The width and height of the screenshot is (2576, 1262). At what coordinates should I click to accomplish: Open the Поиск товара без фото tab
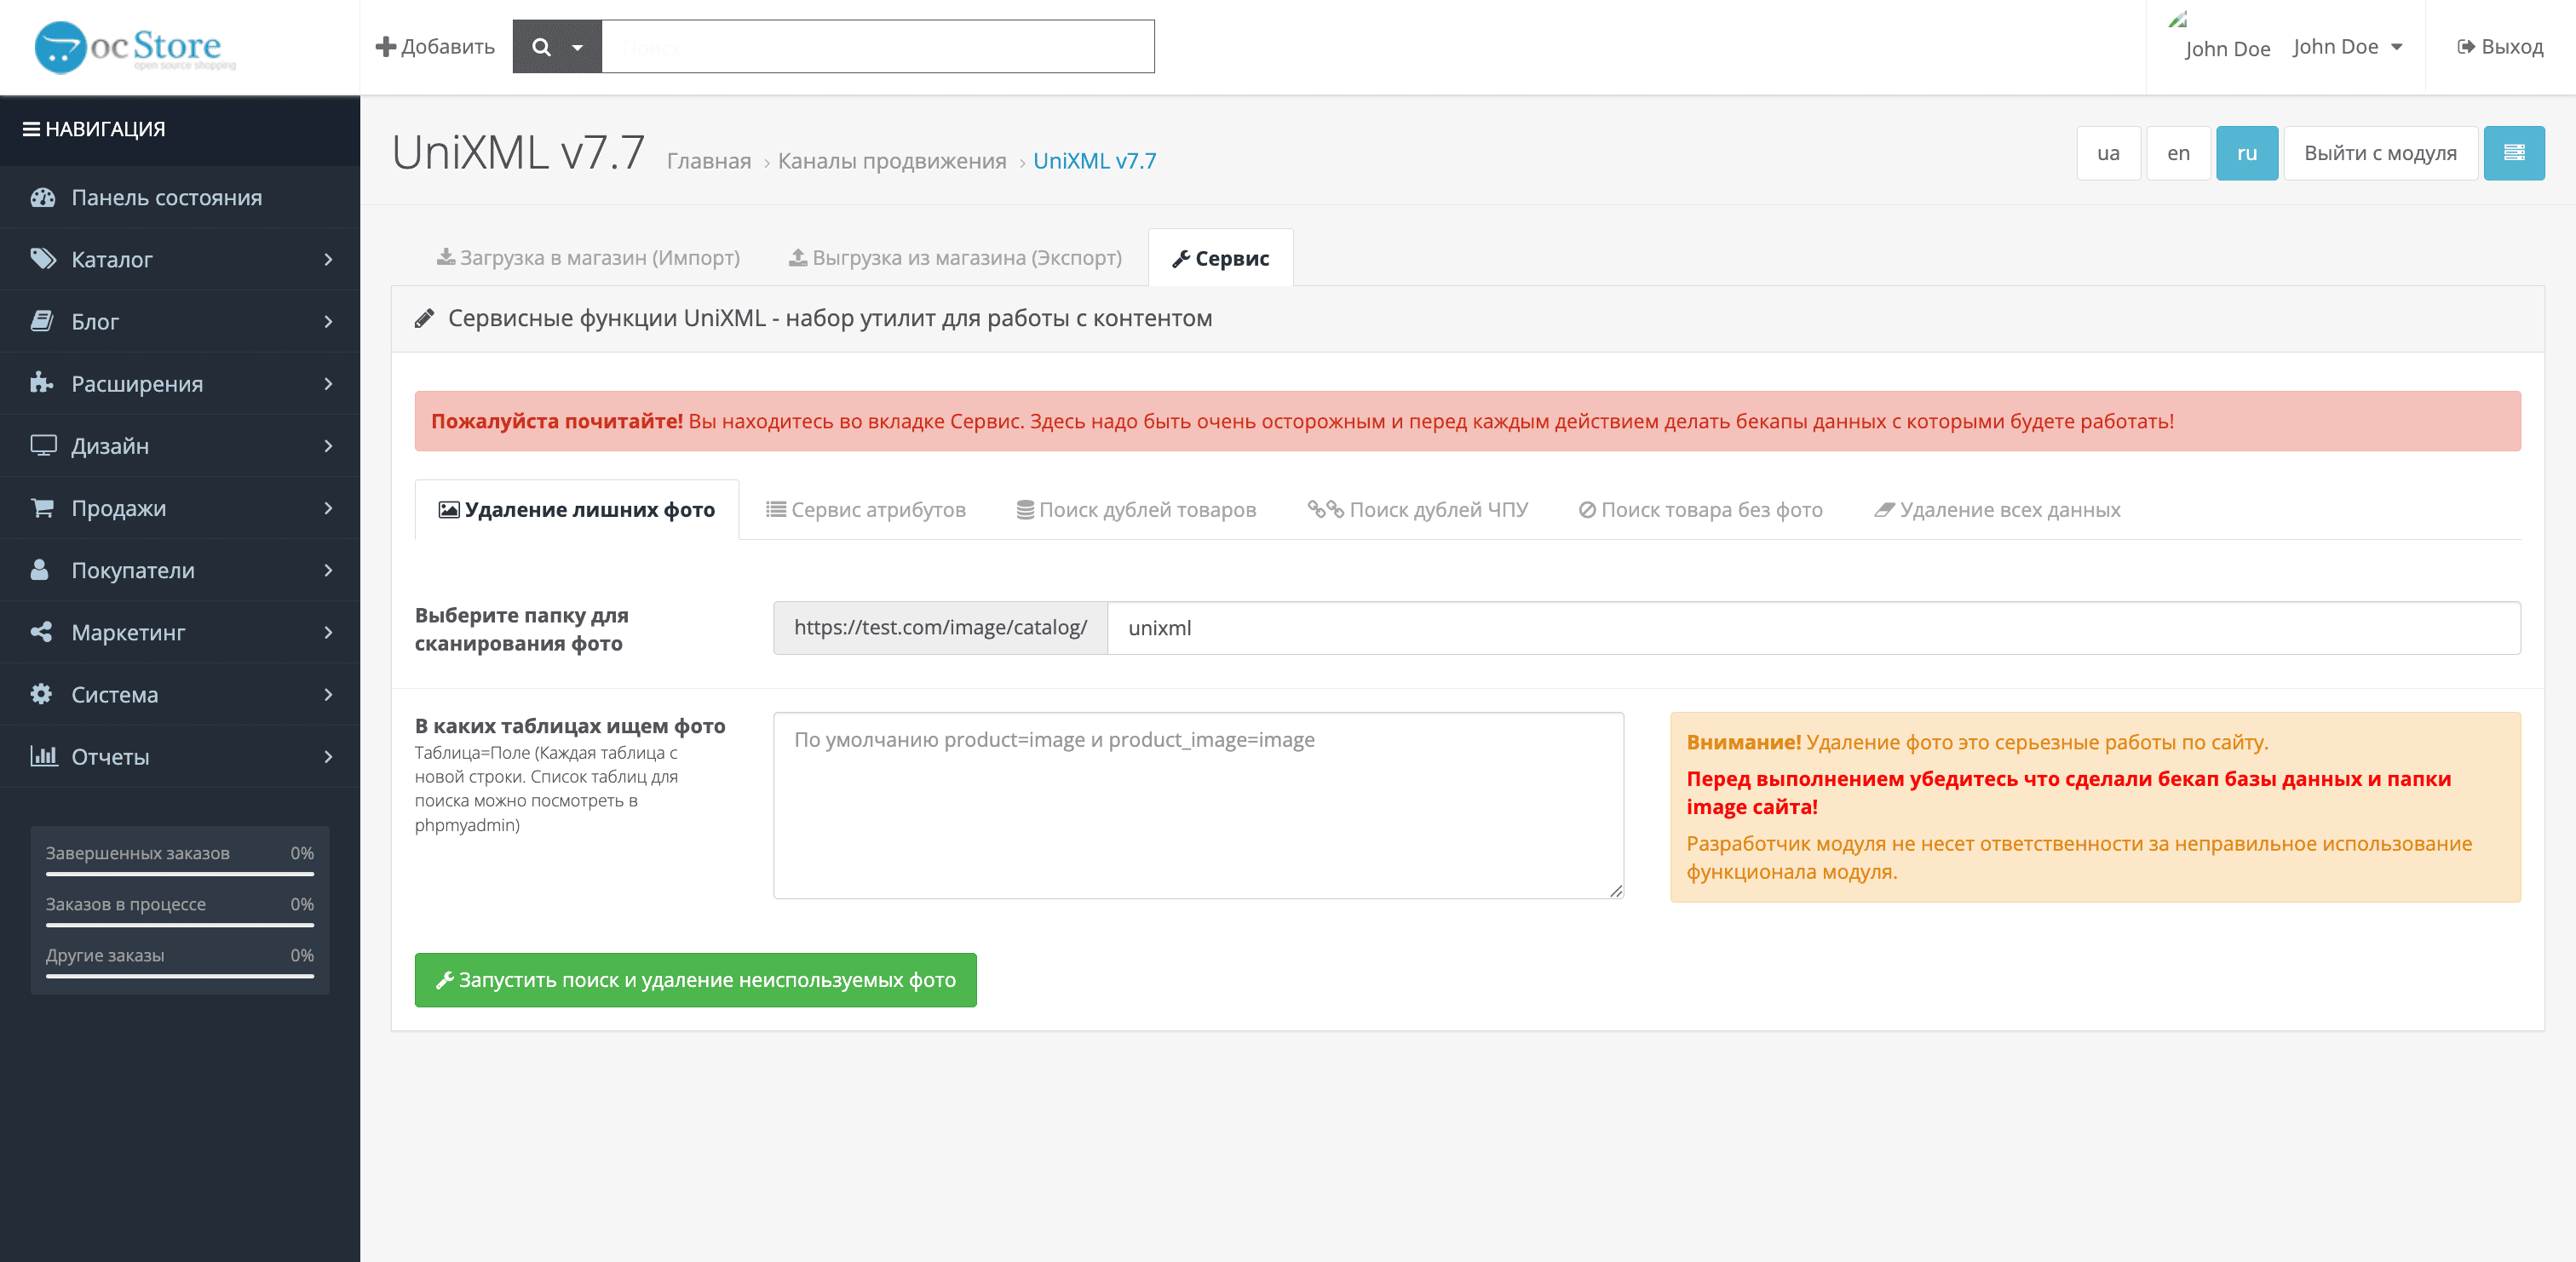[x=1700, y=510]
